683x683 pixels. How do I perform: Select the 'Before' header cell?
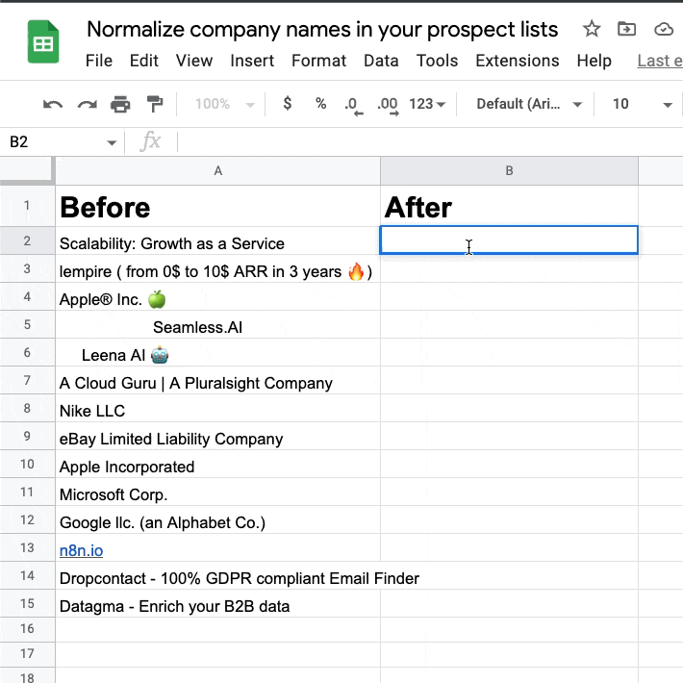coord(217,206)
